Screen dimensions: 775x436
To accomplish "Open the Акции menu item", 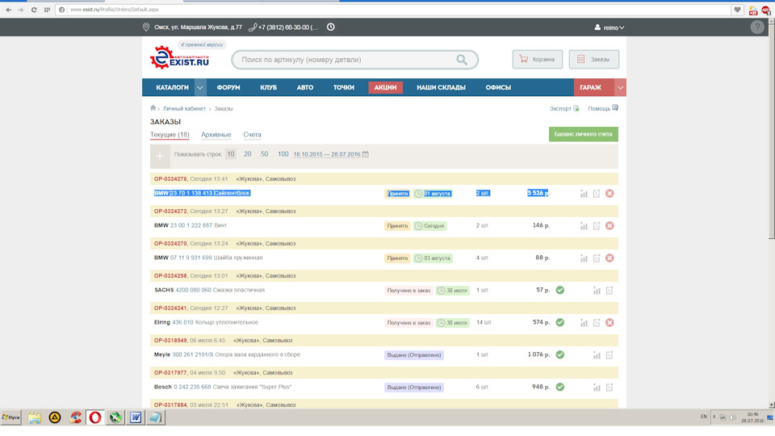I will tap(386, 87).
